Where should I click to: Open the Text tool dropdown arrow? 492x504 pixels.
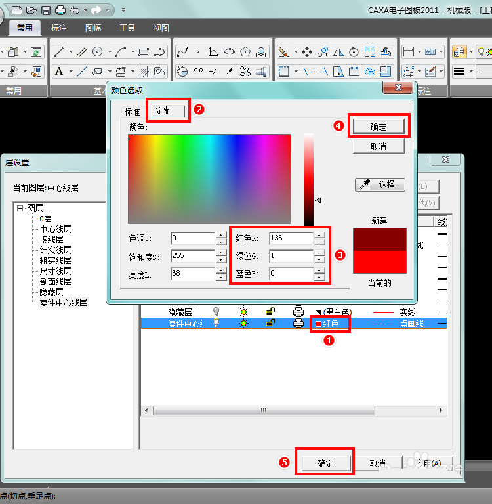[x=71, y=72]
